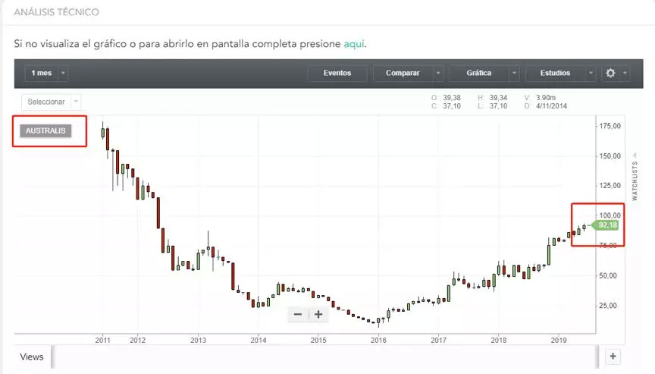Expand the 1 mes period dropdown
This screenshot has width=655, height=374.
pyautogui.click(x=63, y=73)
